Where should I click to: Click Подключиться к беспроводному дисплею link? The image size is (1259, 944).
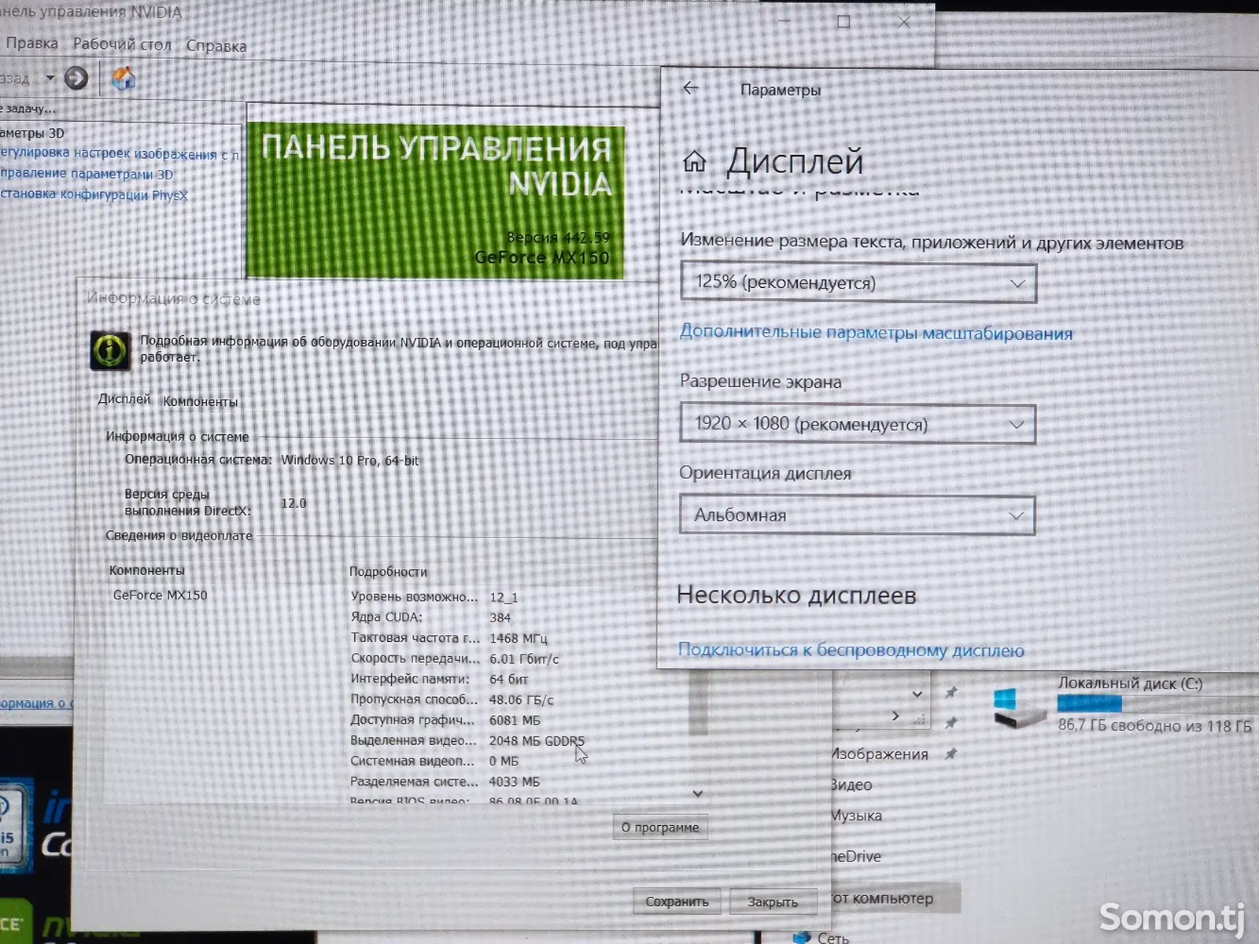tap(851, 650)
